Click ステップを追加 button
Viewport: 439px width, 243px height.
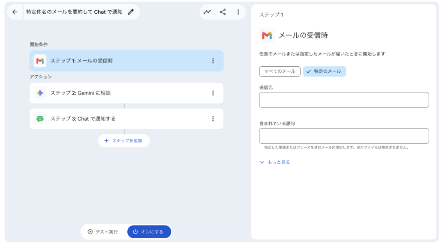click(124, 140)
